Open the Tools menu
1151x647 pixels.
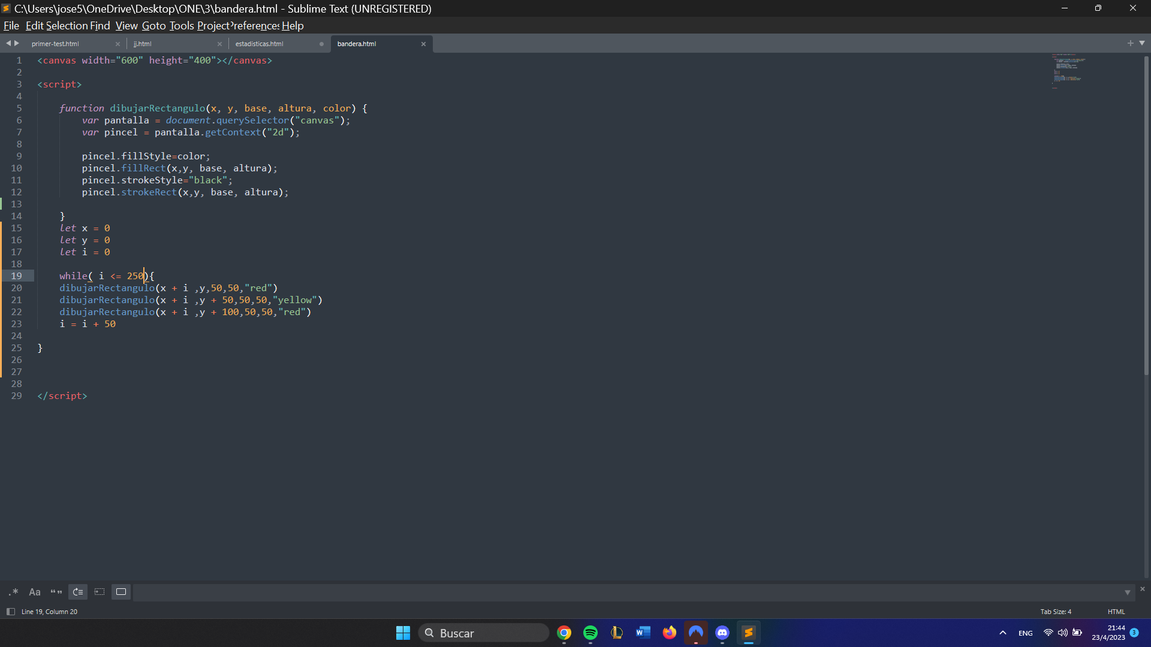182,26
